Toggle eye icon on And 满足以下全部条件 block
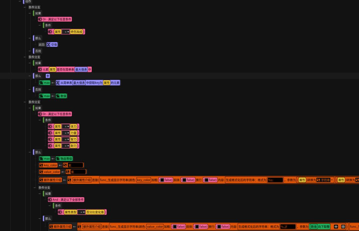 click(50, 200)
